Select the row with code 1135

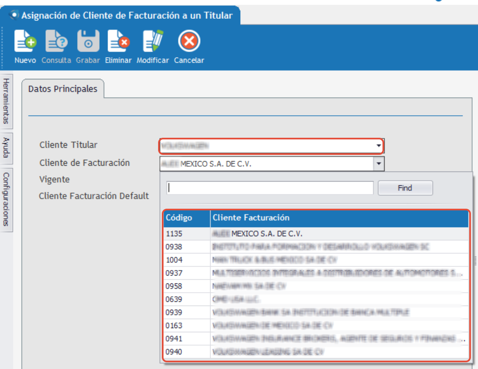coord(316,234)
